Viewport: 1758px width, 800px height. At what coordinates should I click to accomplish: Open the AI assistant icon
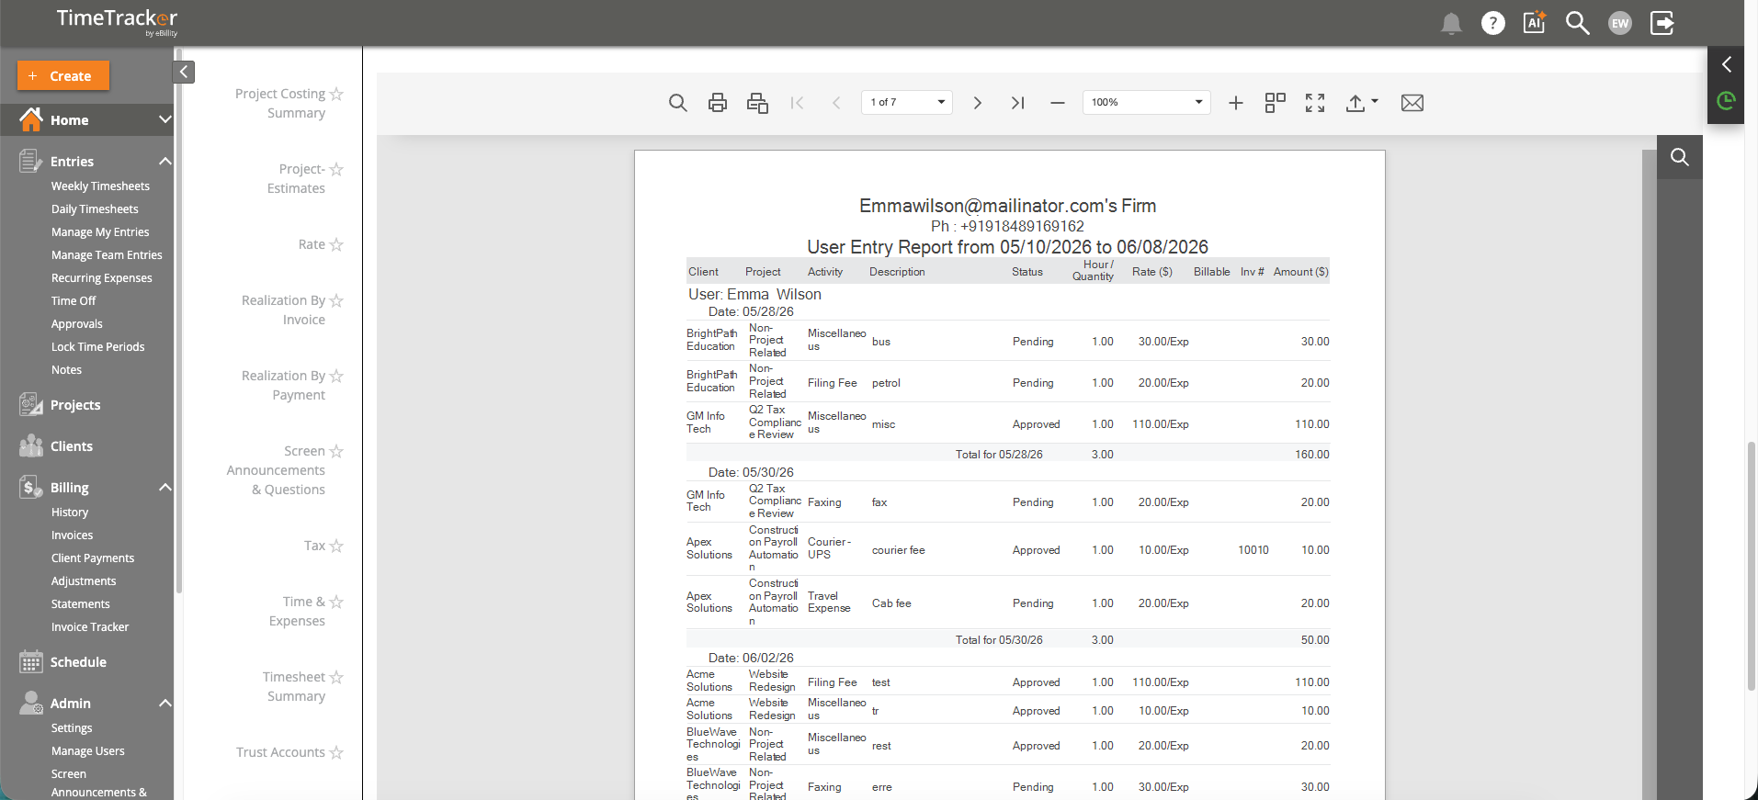(1535, 23)
